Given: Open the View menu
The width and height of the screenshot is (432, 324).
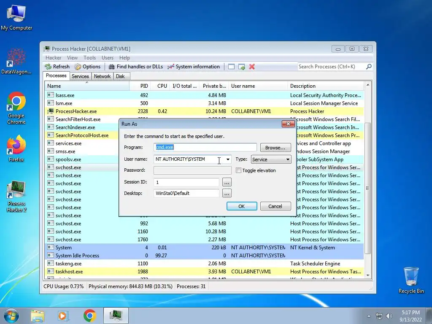Looking at the screenshot, I should (72, 58).
